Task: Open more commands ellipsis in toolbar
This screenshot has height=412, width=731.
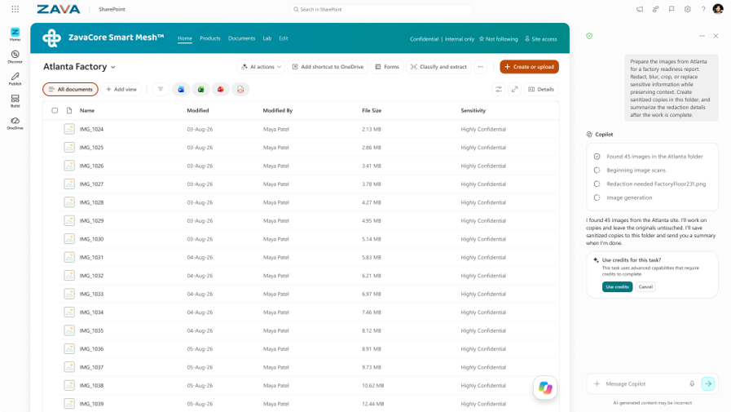Action: point(480,67)
